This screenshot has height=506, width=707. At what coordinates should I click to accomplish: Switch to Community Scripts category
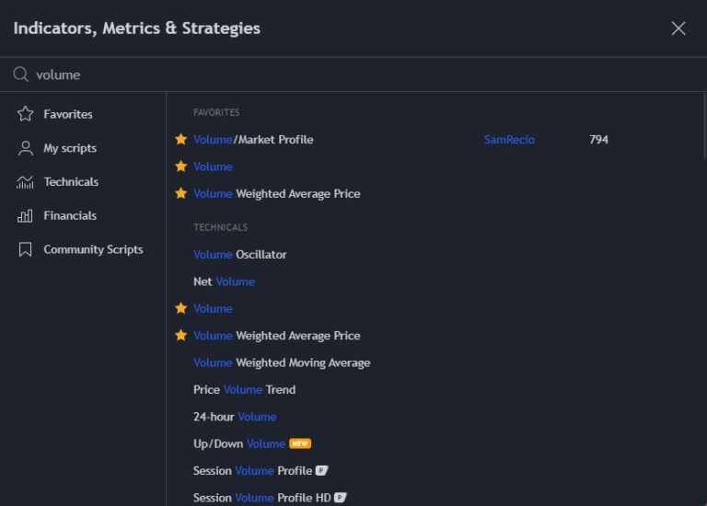coord(93,249)
